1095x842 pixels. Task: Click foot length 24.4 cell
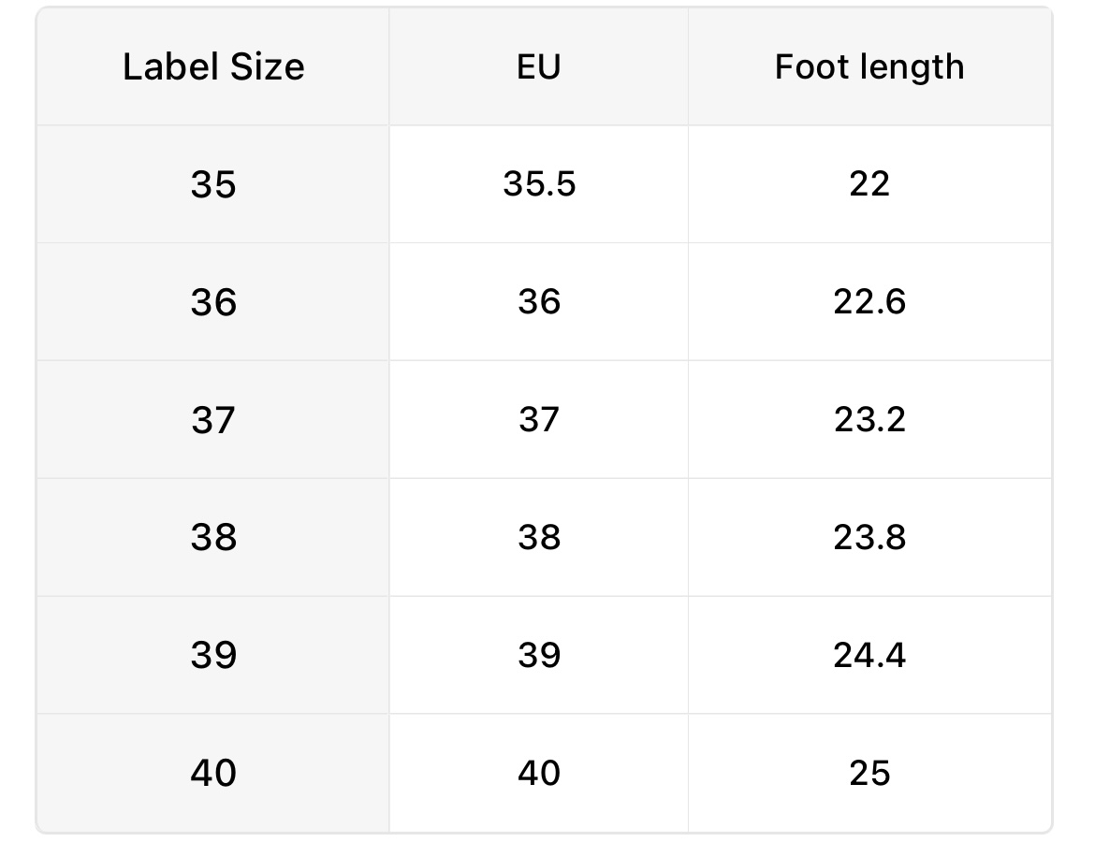coord(869,656)
